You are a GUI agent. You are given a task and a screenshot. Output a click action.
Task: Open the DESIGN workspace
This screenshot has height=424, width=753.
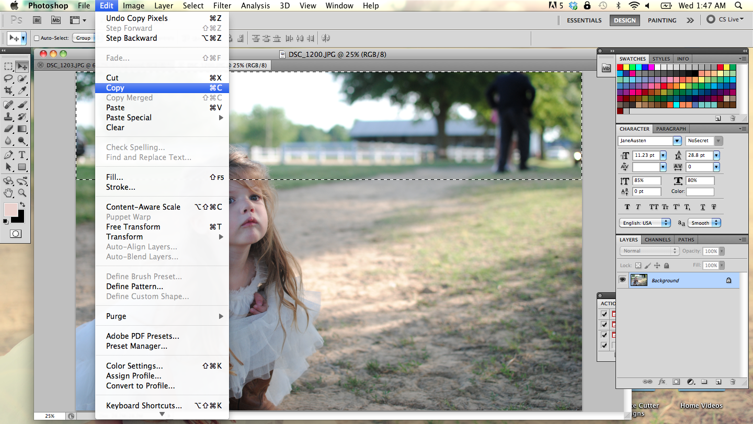(624, 20)
